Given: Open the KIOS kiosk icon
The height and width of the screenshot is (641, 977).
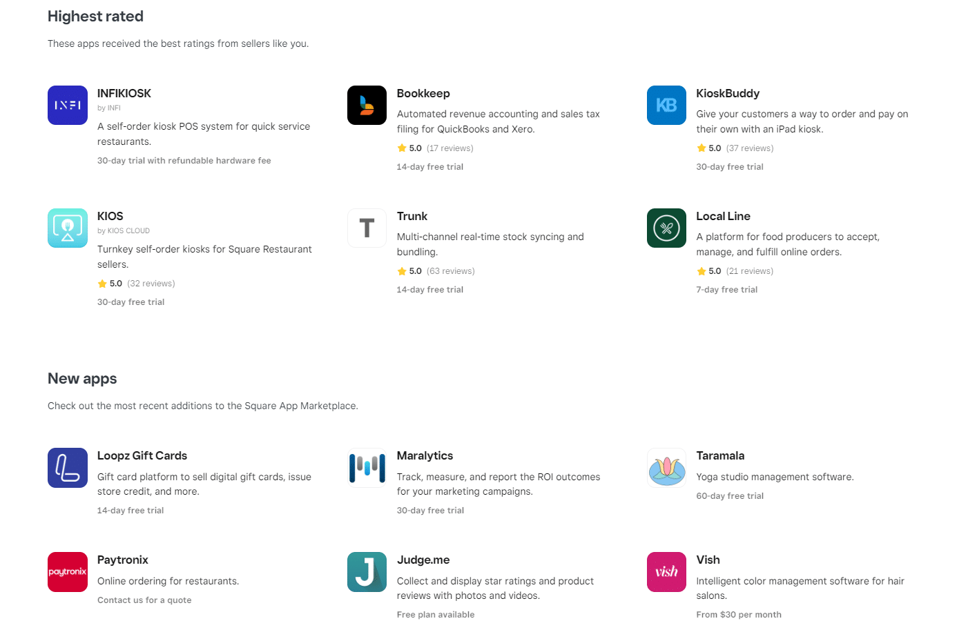Looking at the screenshot, I should pos(68,228).
